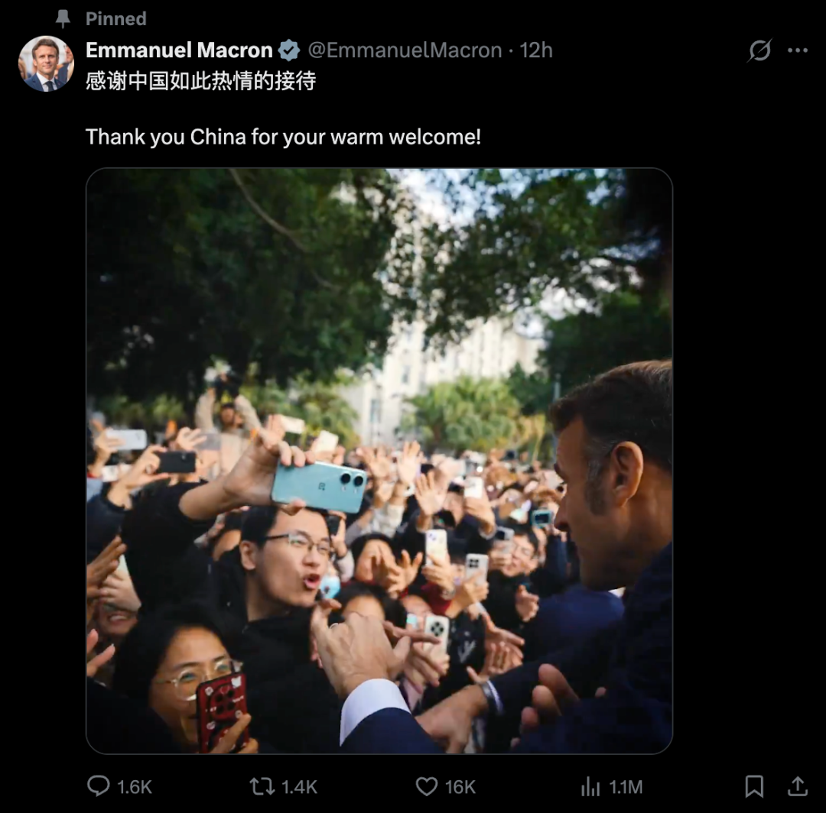Toggle bookmark on this post
The height and width of the screenshot is (813, 826).
(x=754, y=786)
